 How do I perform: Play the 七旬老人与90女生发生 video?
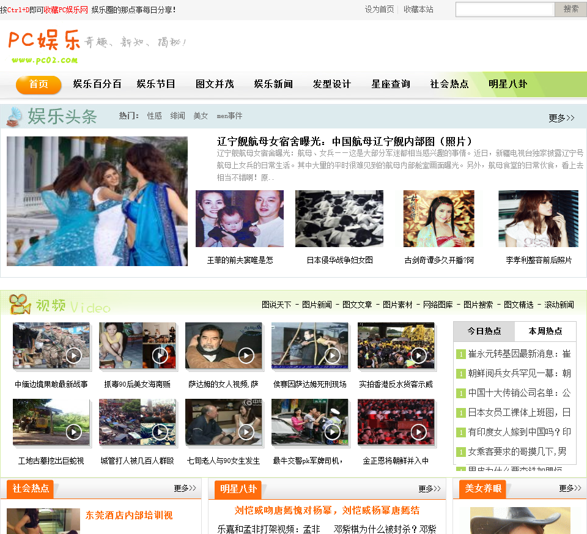(x=224, y=422)
